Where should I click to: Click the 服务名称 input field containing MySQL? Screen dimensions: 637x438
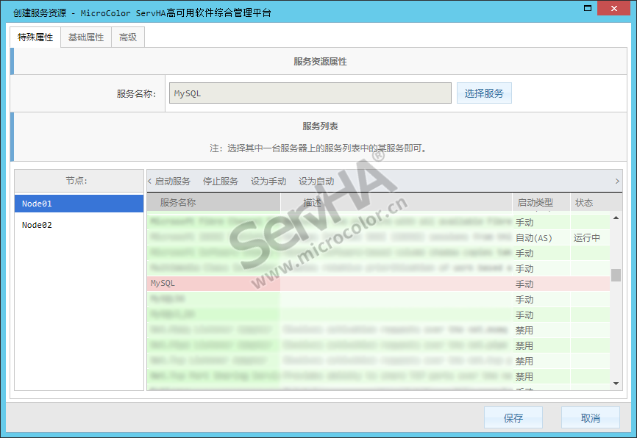(309, 93)
